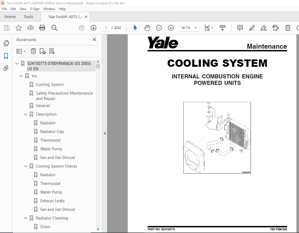Open the find text magnifier tool
Screen dimensions: 299x233
[x=54, y=28]
